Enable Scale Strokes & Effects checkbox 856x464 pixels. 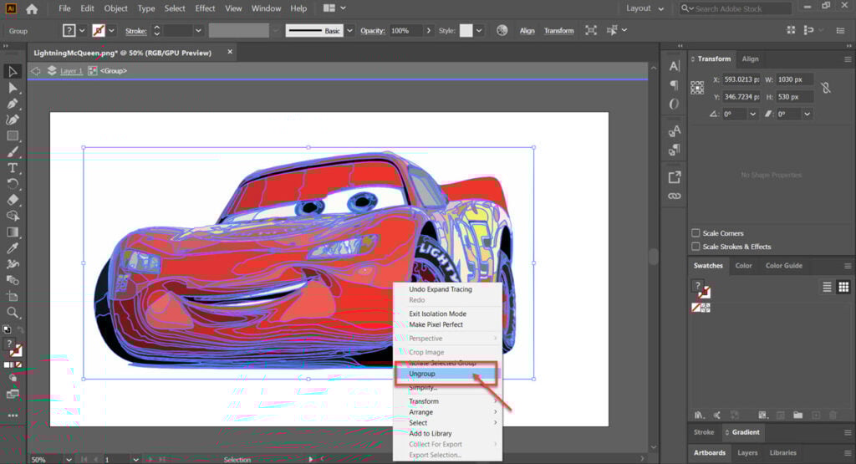[x=695, y=247]
